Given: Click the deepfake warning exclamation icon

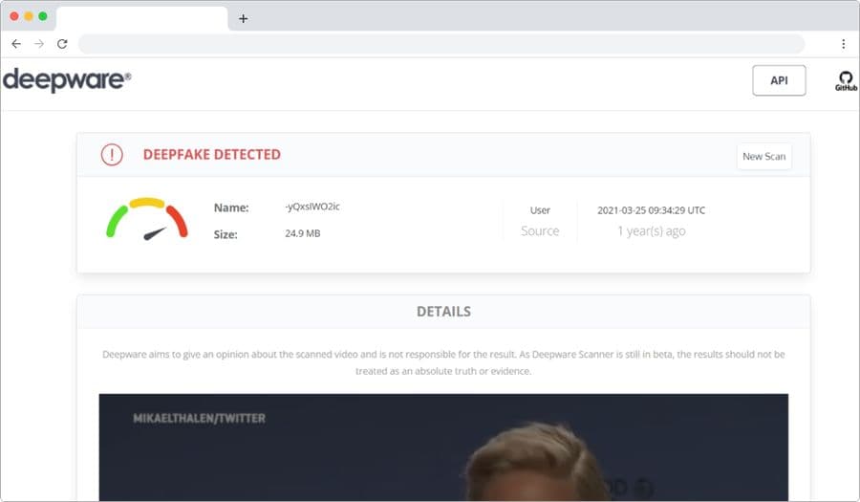Looking at the screenshot, I should click(x=112, y=155).
